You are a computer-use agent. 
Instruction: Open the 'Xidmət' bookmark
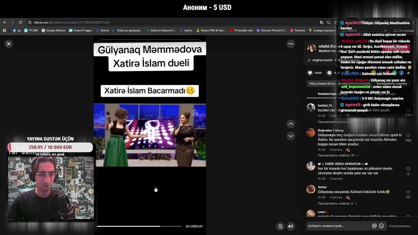click(102, 30)
